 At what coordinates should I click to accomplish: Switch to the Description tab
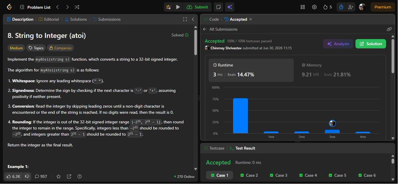pos(20,19)
